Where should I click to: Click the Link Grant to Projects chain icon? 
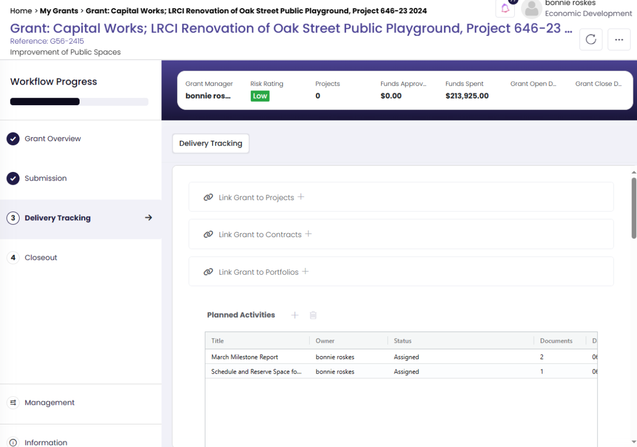pyautogui.click(x=208, y=198)
